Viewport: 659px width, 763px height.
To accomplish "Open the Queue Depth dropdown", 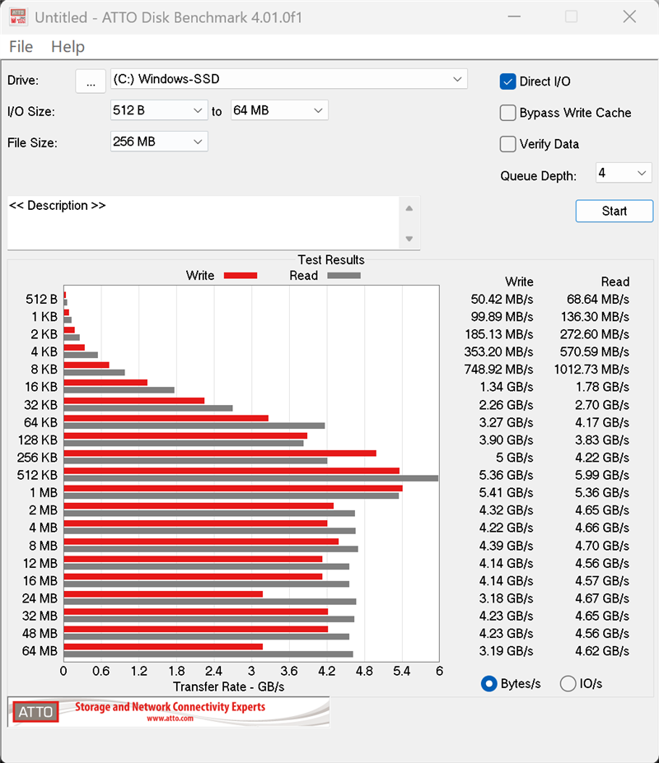I will tap(624, 173).
